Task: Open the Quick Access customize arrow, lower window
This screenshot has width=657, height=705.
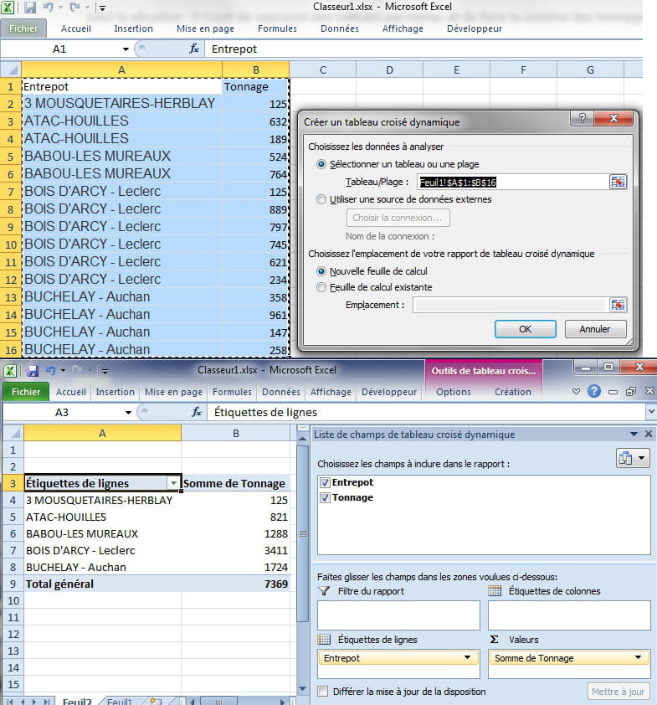Action: tap(105, 371)
